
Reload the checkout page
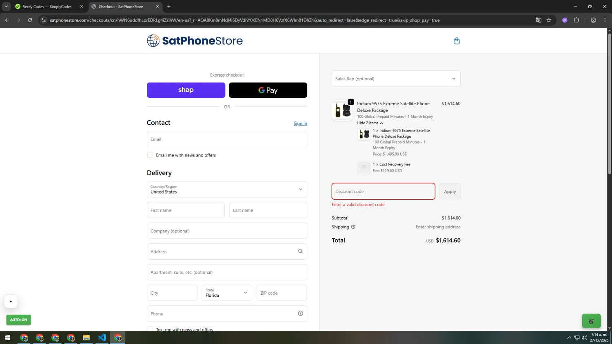tap(30, 20)
